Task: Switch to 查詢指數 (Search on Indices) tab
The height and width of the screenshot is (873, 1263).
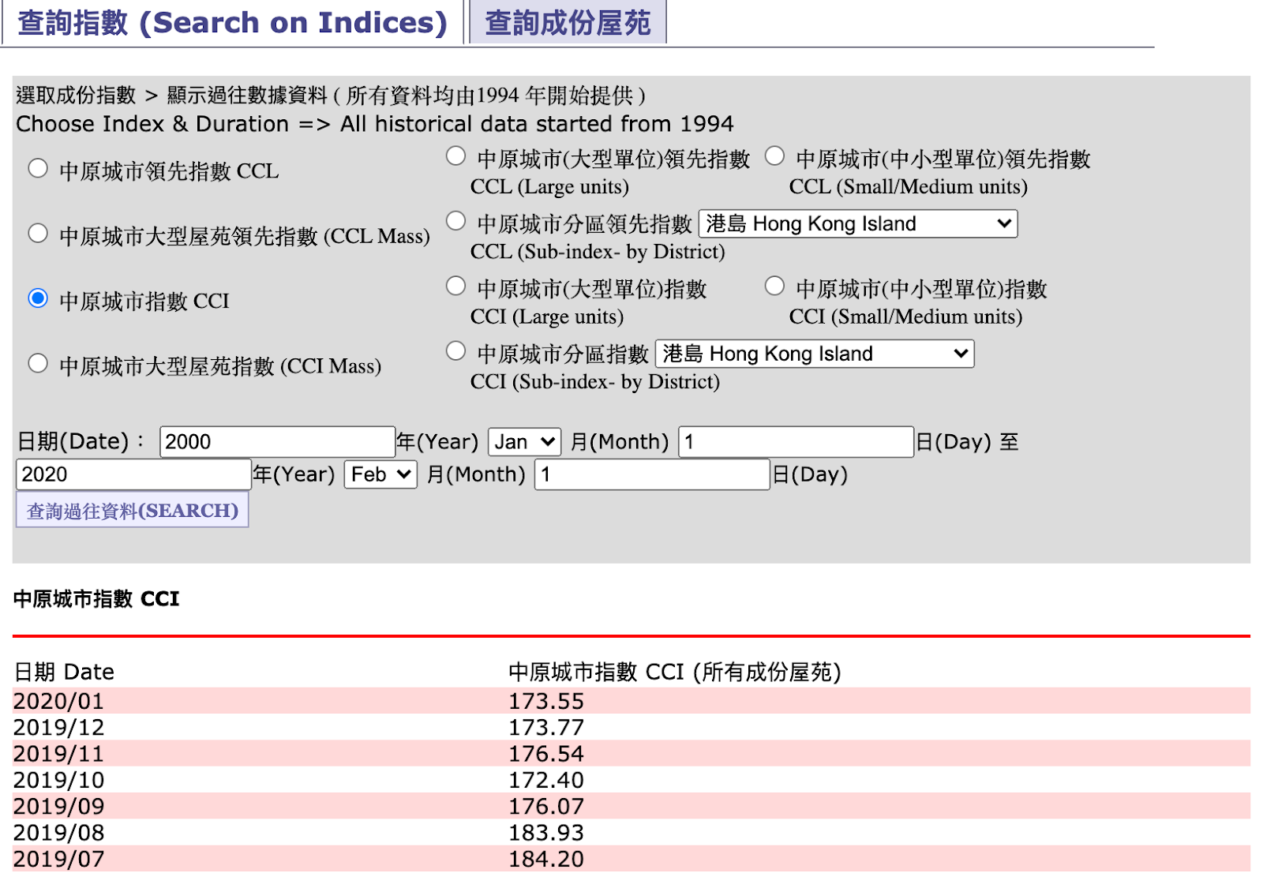Action: (x=232, y=22)
